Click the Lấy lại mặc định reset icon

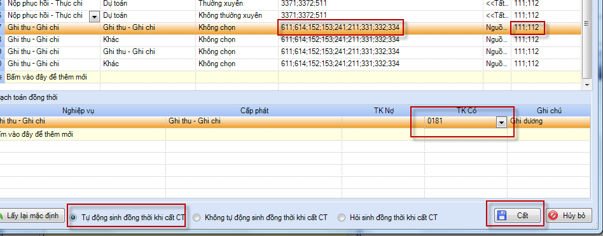pyautogui.click(x=1, y=216)
